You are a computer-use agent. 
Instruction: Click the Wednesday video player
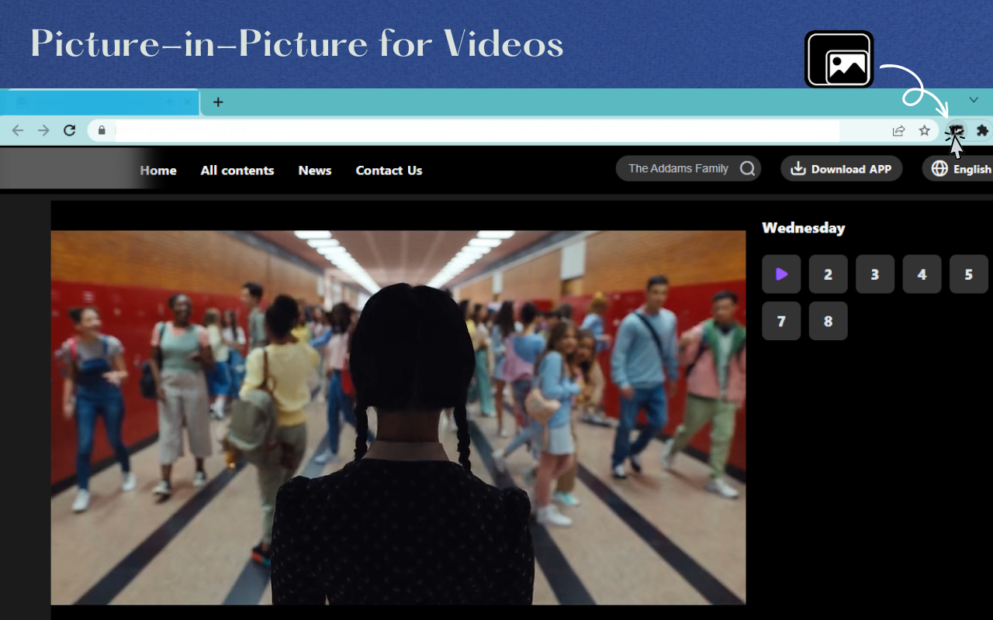coord(398,418)
